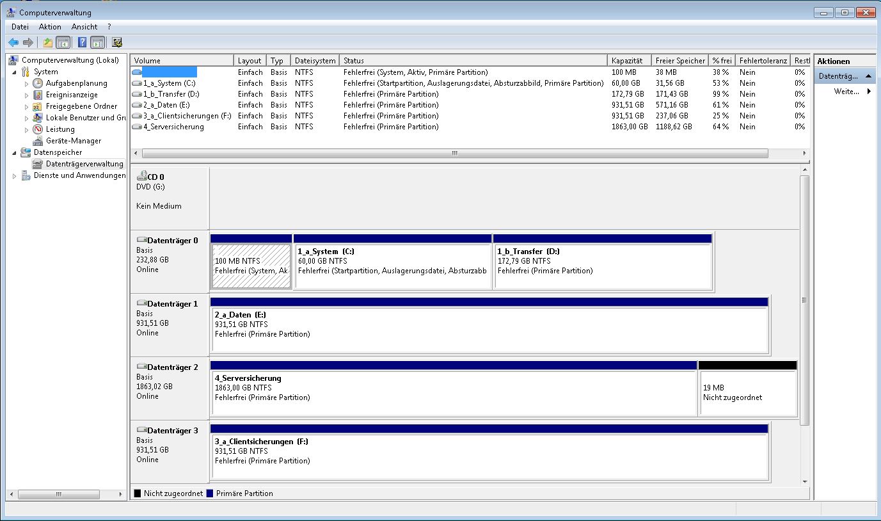Click the grey Forward arrow toolbar icon
Screen dimensions: 881x521
coord(28,42)
